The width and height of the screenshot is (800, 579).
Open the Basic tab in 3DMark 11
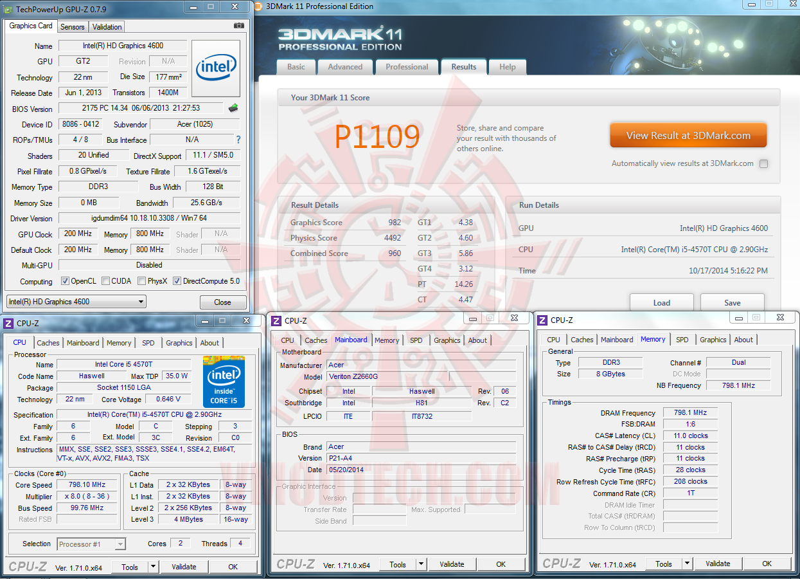[296, 67]
